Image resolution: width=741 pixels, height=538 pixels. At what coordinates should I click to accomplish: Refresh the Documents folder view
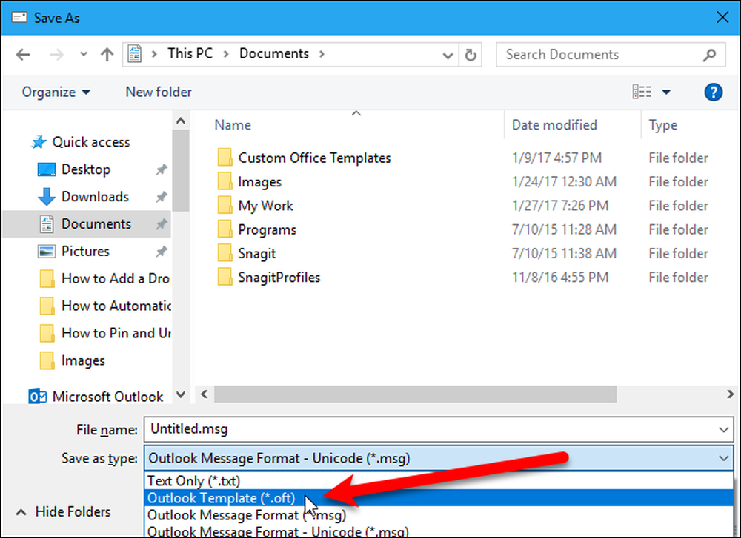click(471, 55)
